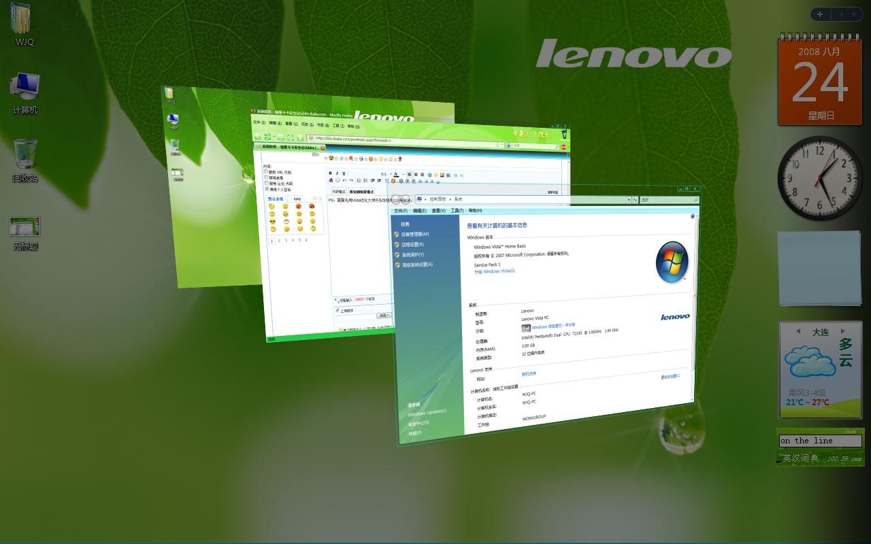
Task: Toggle 禁用 论坛 代码 checkbox in Firefox
Action: pos(266,183)
